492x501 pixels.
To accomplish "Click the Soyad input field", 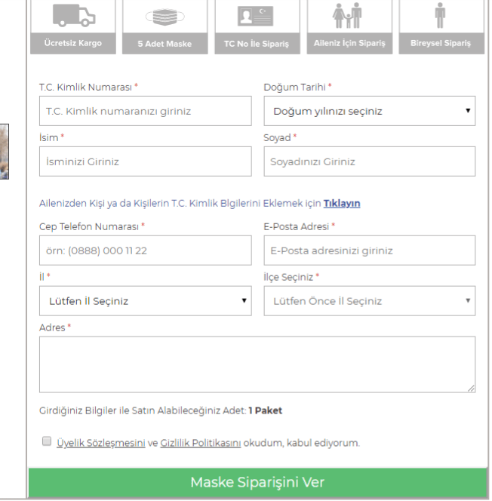I will (369, 161).
